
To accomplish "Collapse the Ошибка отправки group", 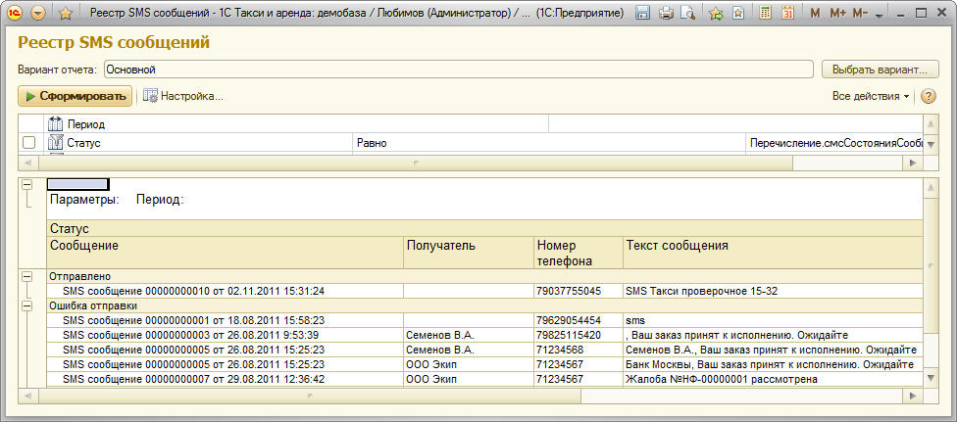I will coord(26,305).
